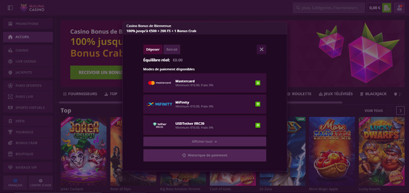Screen dimensions: 409x193
Task: Open Historique de paiement
Action: click(x=205, y=155)
